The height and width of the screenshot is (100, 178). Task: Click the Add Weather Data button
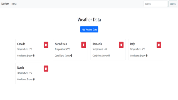[x=89, y=29]
